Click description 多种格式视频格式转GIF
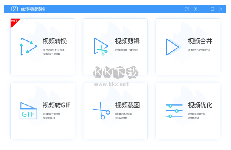The image size is (231, 150). coord(51,116)
